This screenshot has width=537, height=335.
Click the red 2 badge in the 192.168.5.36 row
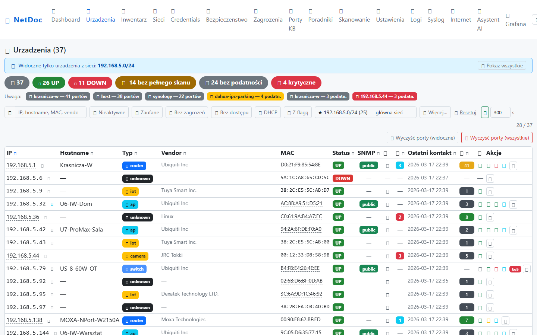(400, 217)
